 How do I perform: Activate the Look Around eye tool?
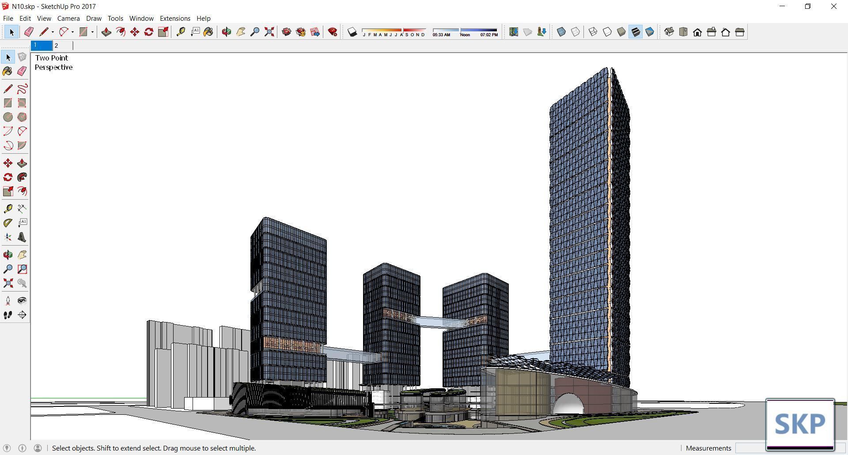click(x=22, y=301)
